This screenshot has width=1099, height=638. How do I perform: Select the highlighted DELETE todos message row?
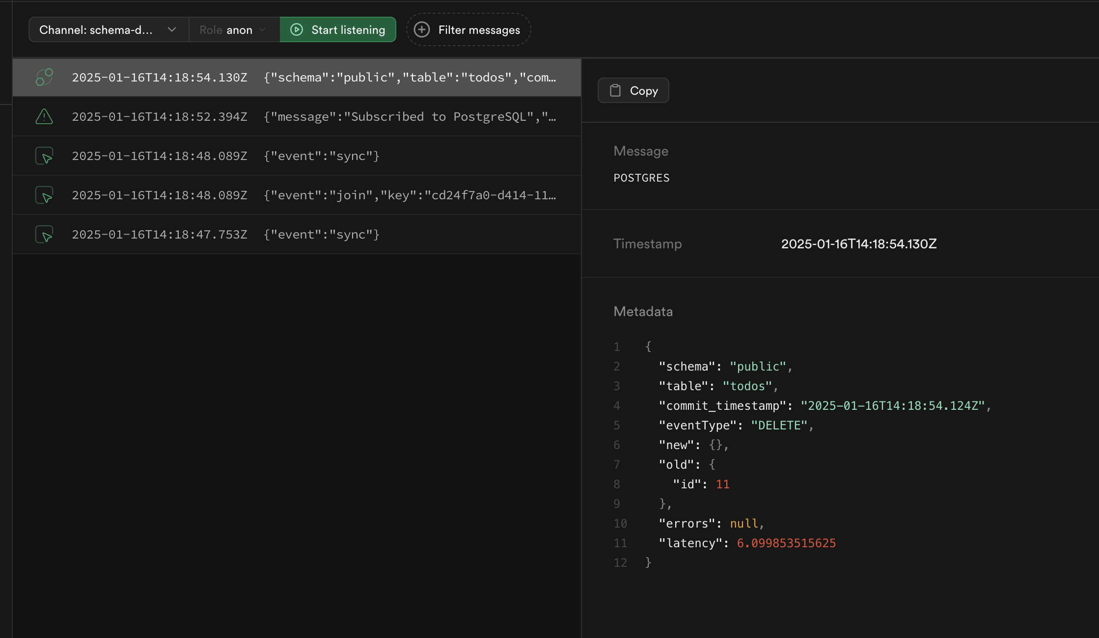tap(295, 77)
